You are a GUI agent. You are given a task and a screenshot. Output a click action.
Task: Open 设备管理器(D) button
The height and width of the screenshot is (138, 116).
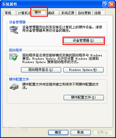(x=84, y=41)
